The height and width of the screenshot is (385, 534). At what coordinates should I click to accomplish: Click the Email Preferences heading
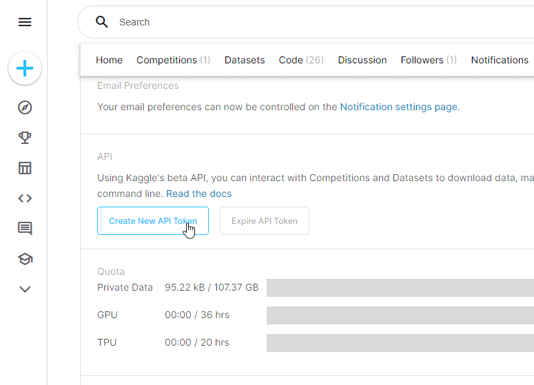(x=138, y=85)
